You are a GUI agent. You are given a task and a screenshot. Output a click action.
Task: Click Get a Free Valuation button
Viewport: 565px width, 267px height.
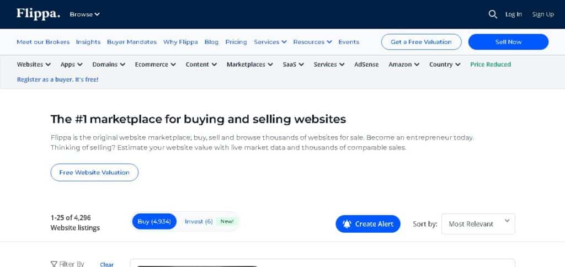pyautogui.click(x=421, y=42)
